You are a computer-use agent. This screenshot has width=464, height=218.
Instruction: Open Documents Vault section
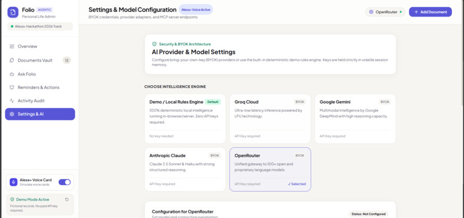pyautogui.click(x=40, y=60)
